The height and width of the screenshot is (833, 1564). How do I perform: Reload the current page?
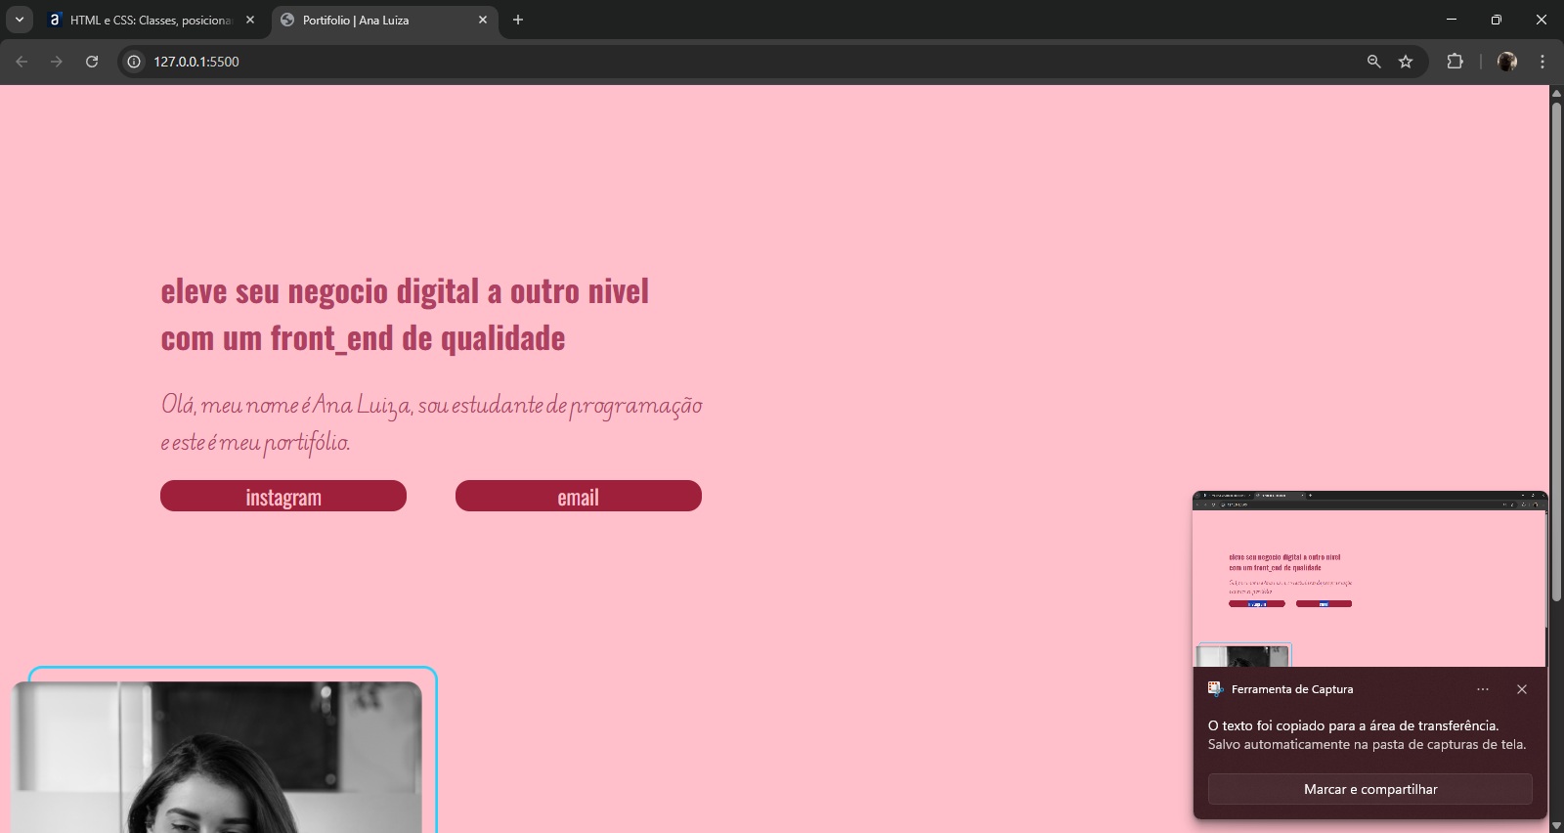[x=92, y=62]
